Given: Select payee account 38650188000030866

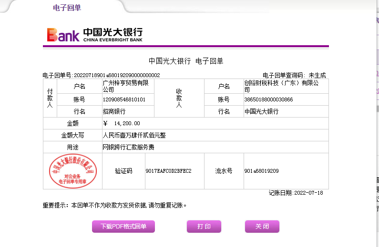Looking at the screenshot, I should [x=268, y=99].
